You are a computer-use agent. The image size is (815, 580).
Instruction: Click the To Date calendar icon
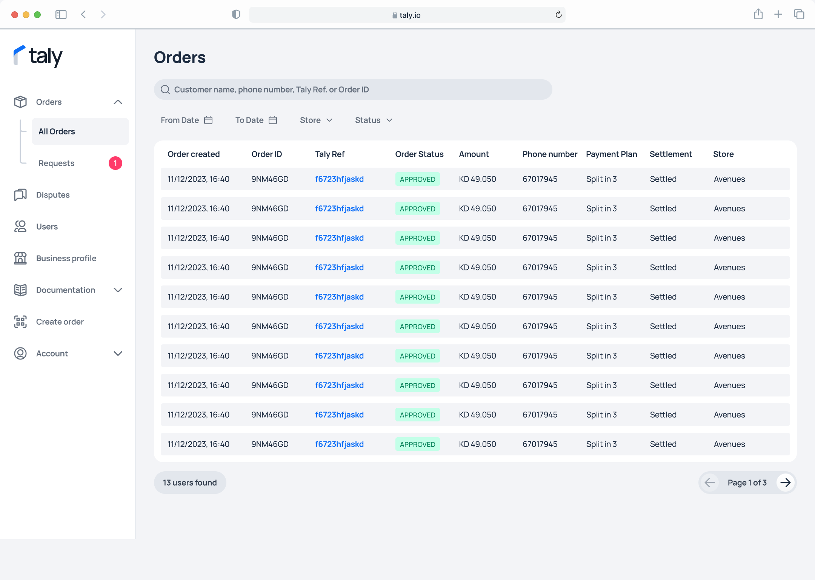click(x=273, y=120)
